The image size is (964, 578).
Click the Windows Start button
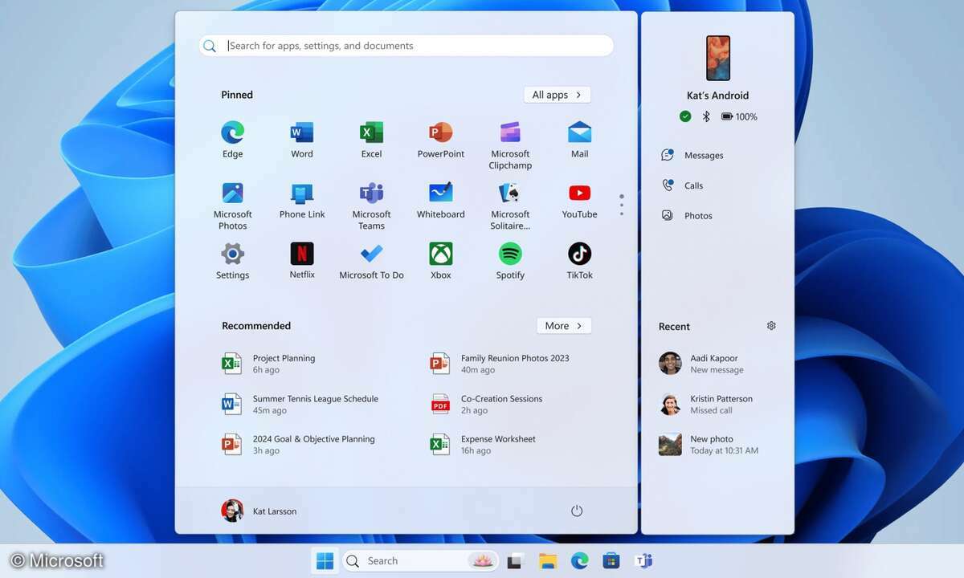pyautogui.click(x=325, y=561)
